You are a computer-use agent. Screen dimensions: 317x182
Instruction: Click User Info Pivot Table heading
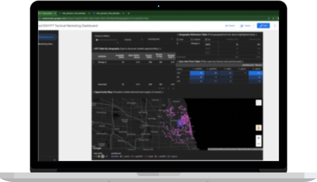189,61
